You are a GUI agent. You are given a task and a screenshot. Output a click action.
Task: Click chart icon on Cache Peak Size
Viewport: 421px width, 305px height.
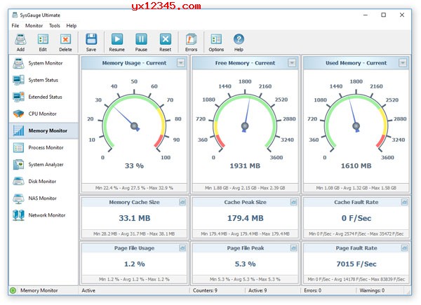[293, 202]
